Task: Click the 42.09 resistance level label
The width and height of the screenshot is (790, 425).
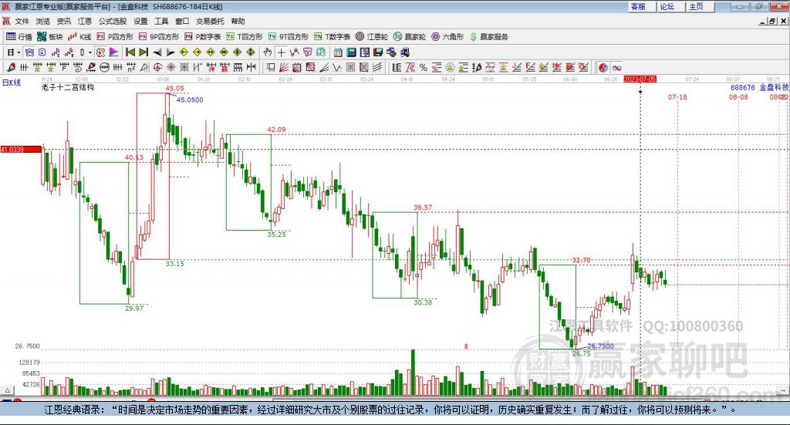Action: pyautogui.click(x=276, y=130)
